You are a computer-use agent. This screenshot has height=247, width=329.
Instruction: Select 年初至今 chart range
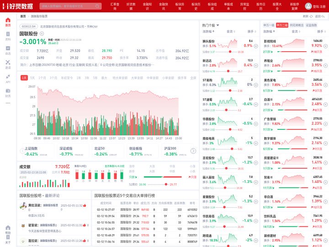67,78
